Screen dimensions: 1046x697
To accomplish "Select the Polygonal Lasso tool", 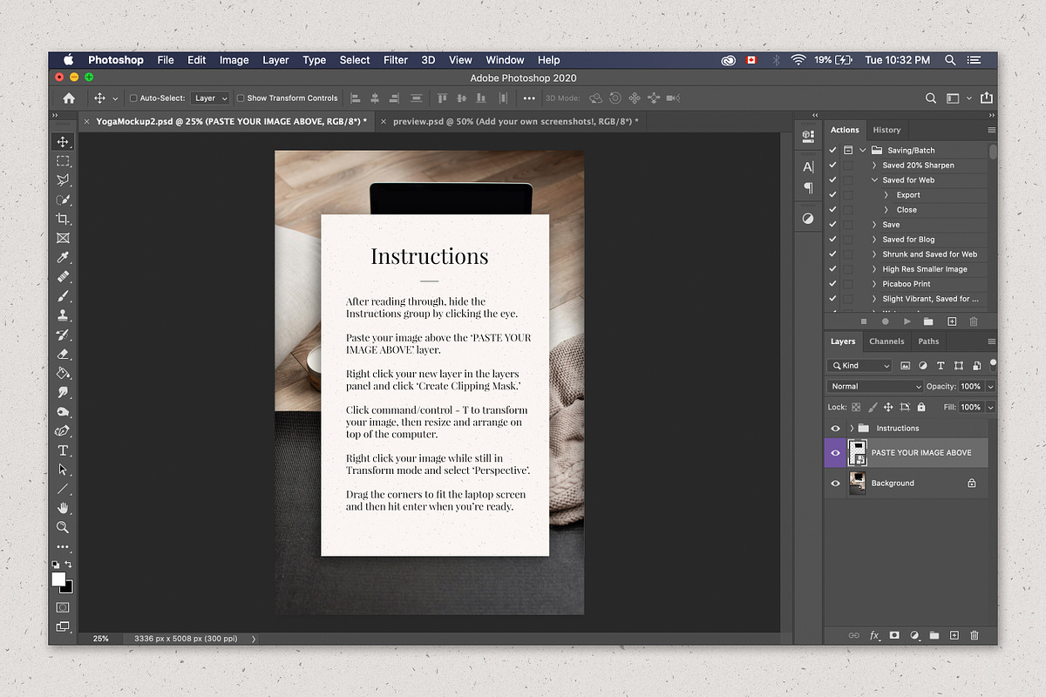I will pos(63,180).
